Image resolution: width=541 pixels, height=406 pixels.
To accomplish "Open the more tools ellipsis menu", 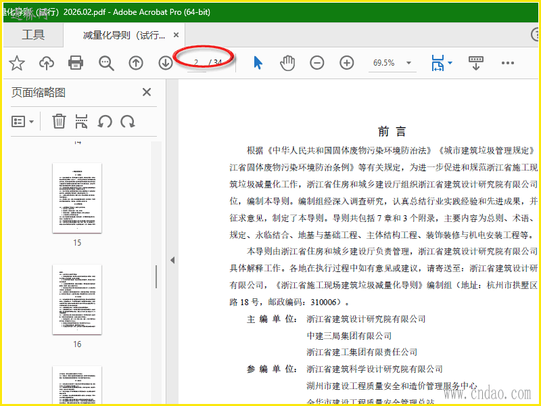I will click(x=508, y=63).
